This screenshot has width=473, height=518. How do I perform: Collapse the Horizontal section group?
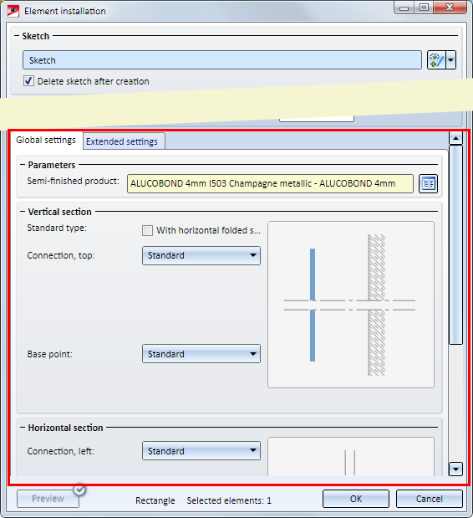(23, 428)
